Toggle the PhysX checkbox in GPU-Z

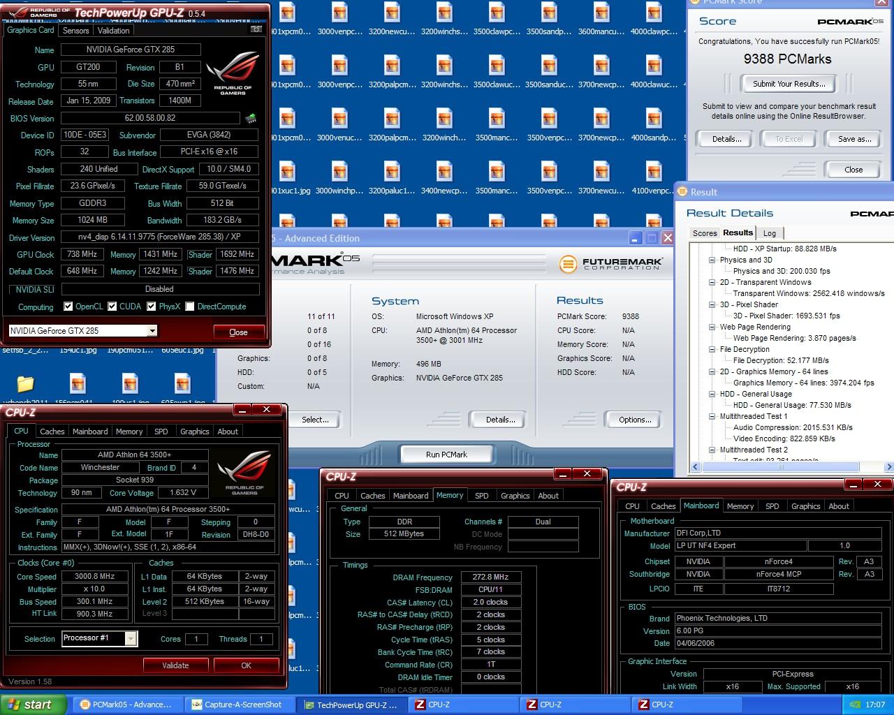point(151,307)
